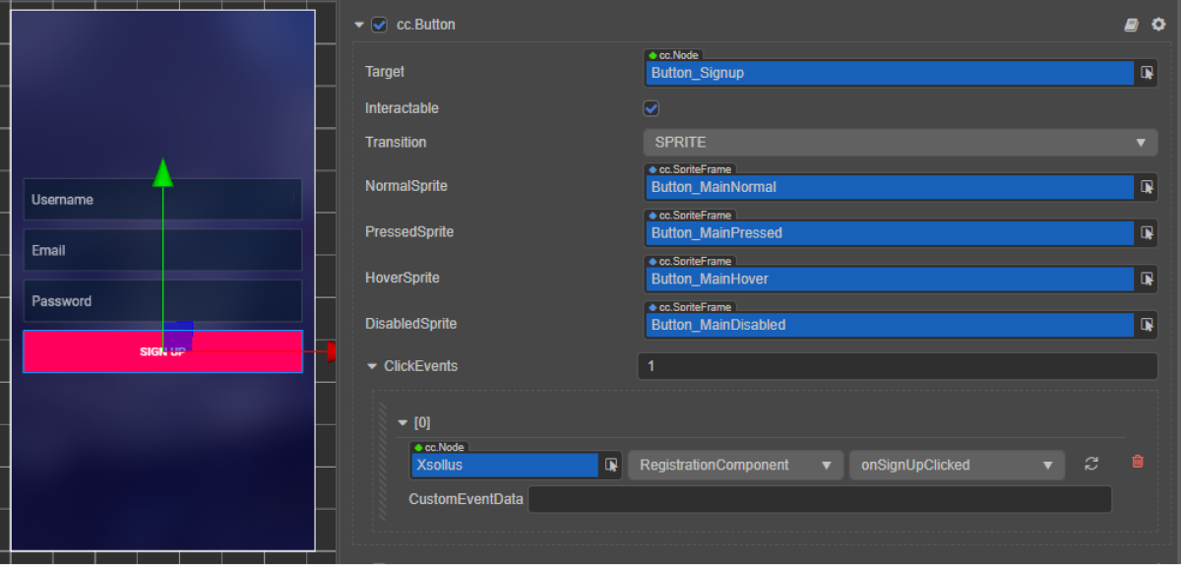The image size is (1181, 565).
Task: Open the cc.Button component gear settings
Action: (x=1158, y=25)
